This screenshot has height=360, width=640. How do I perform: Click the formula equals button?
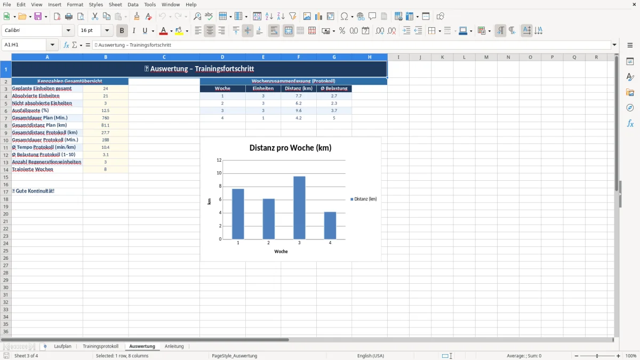(x=88, y=45)
